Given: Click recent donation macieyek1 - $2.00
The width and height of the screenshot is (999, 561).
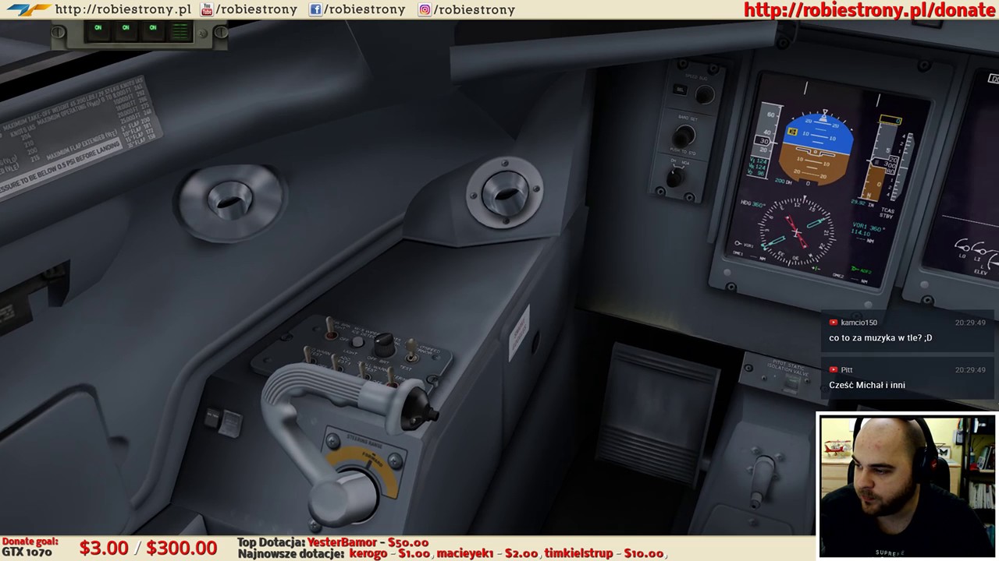Looking at the screenshot, I should [x=487, y=553].
